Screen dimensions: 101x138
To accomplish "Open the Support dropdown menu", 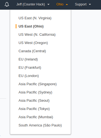I will click(83, 4).
